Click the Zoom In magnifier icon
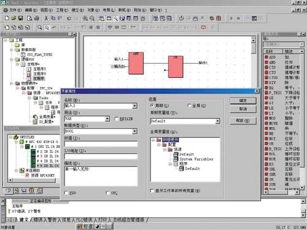This screenshot has width=307, height=230. pos(85,18)
